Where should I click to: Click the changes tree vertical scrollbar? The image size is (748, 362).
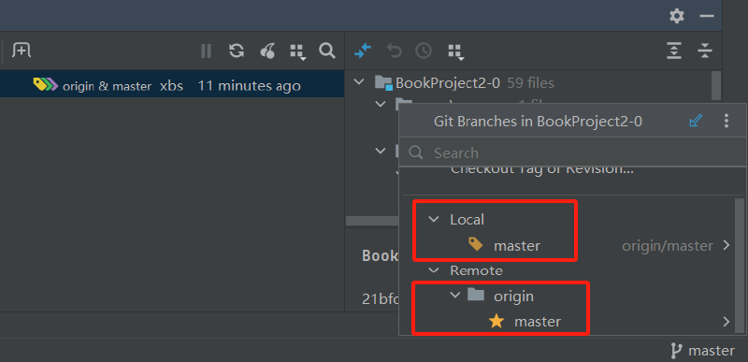[x=715, y=87]
